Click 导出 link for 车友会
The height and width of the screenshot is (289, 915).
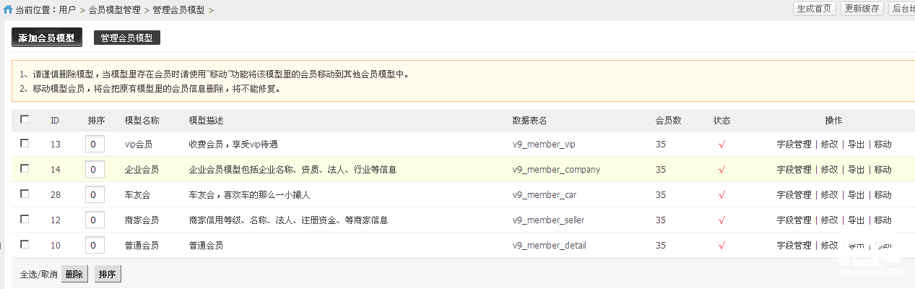pos(856,195)
